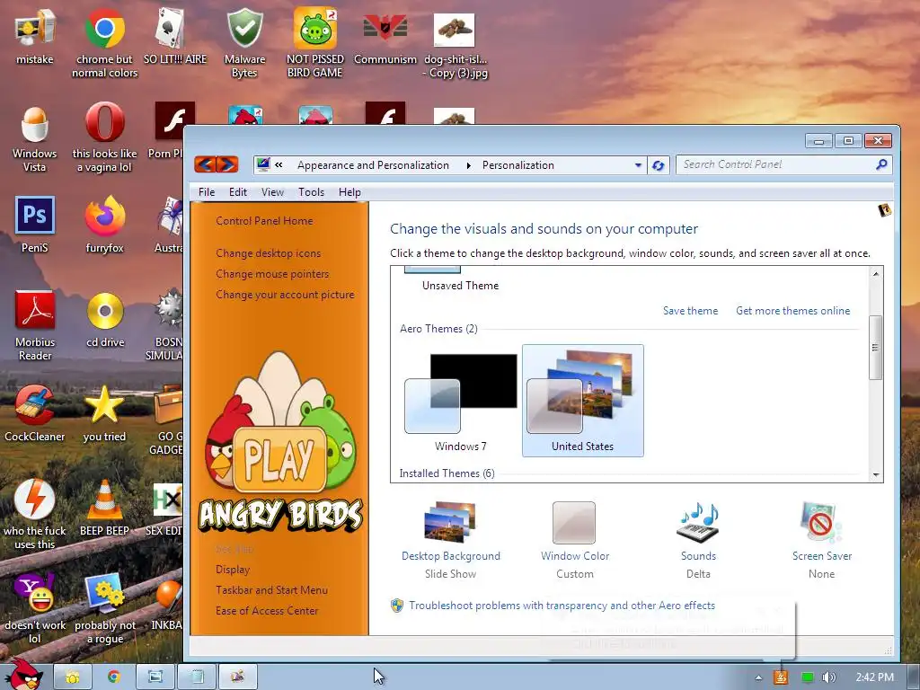The height and width of the screenshot is (690, 920).
Task: Select the 'United States' Aero theme
Action: click(x=582, y=401)
